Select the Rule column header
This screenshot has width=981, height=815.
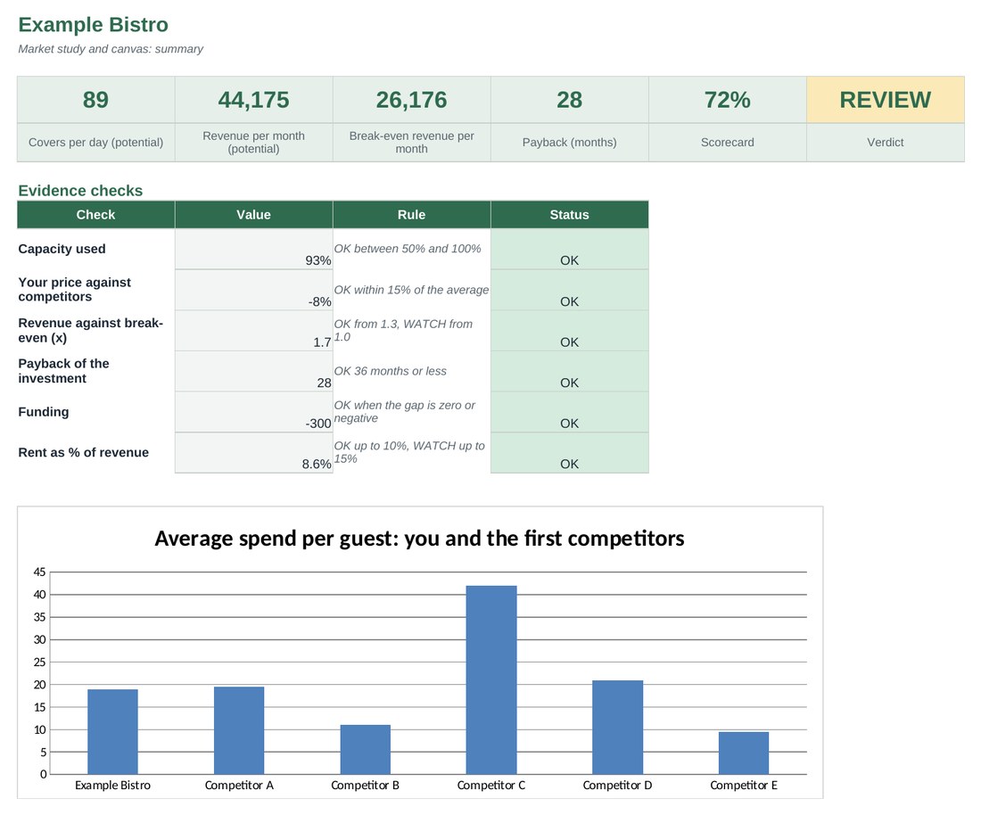coord(412,215)
